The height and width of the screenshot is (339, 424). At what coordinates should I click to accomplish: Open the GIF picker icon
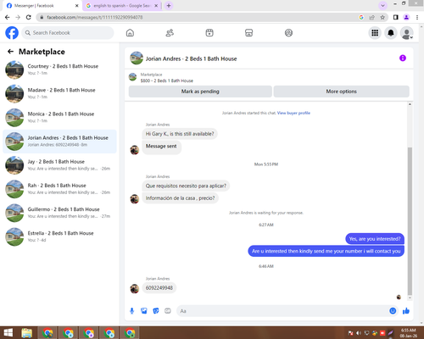tap(168, 311)
